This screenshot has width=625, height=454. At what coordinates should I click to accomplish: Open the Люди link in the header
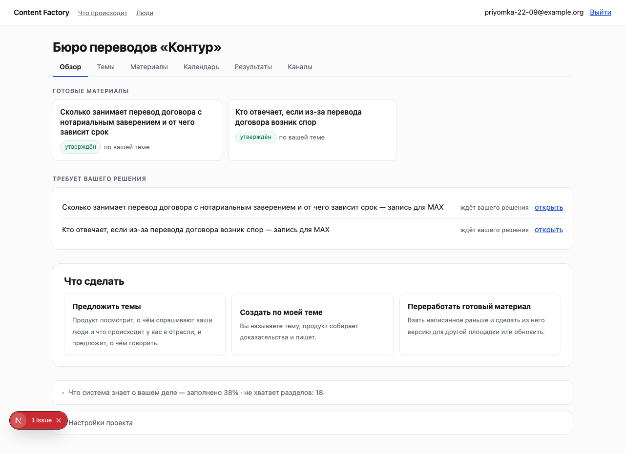(145, 13)
